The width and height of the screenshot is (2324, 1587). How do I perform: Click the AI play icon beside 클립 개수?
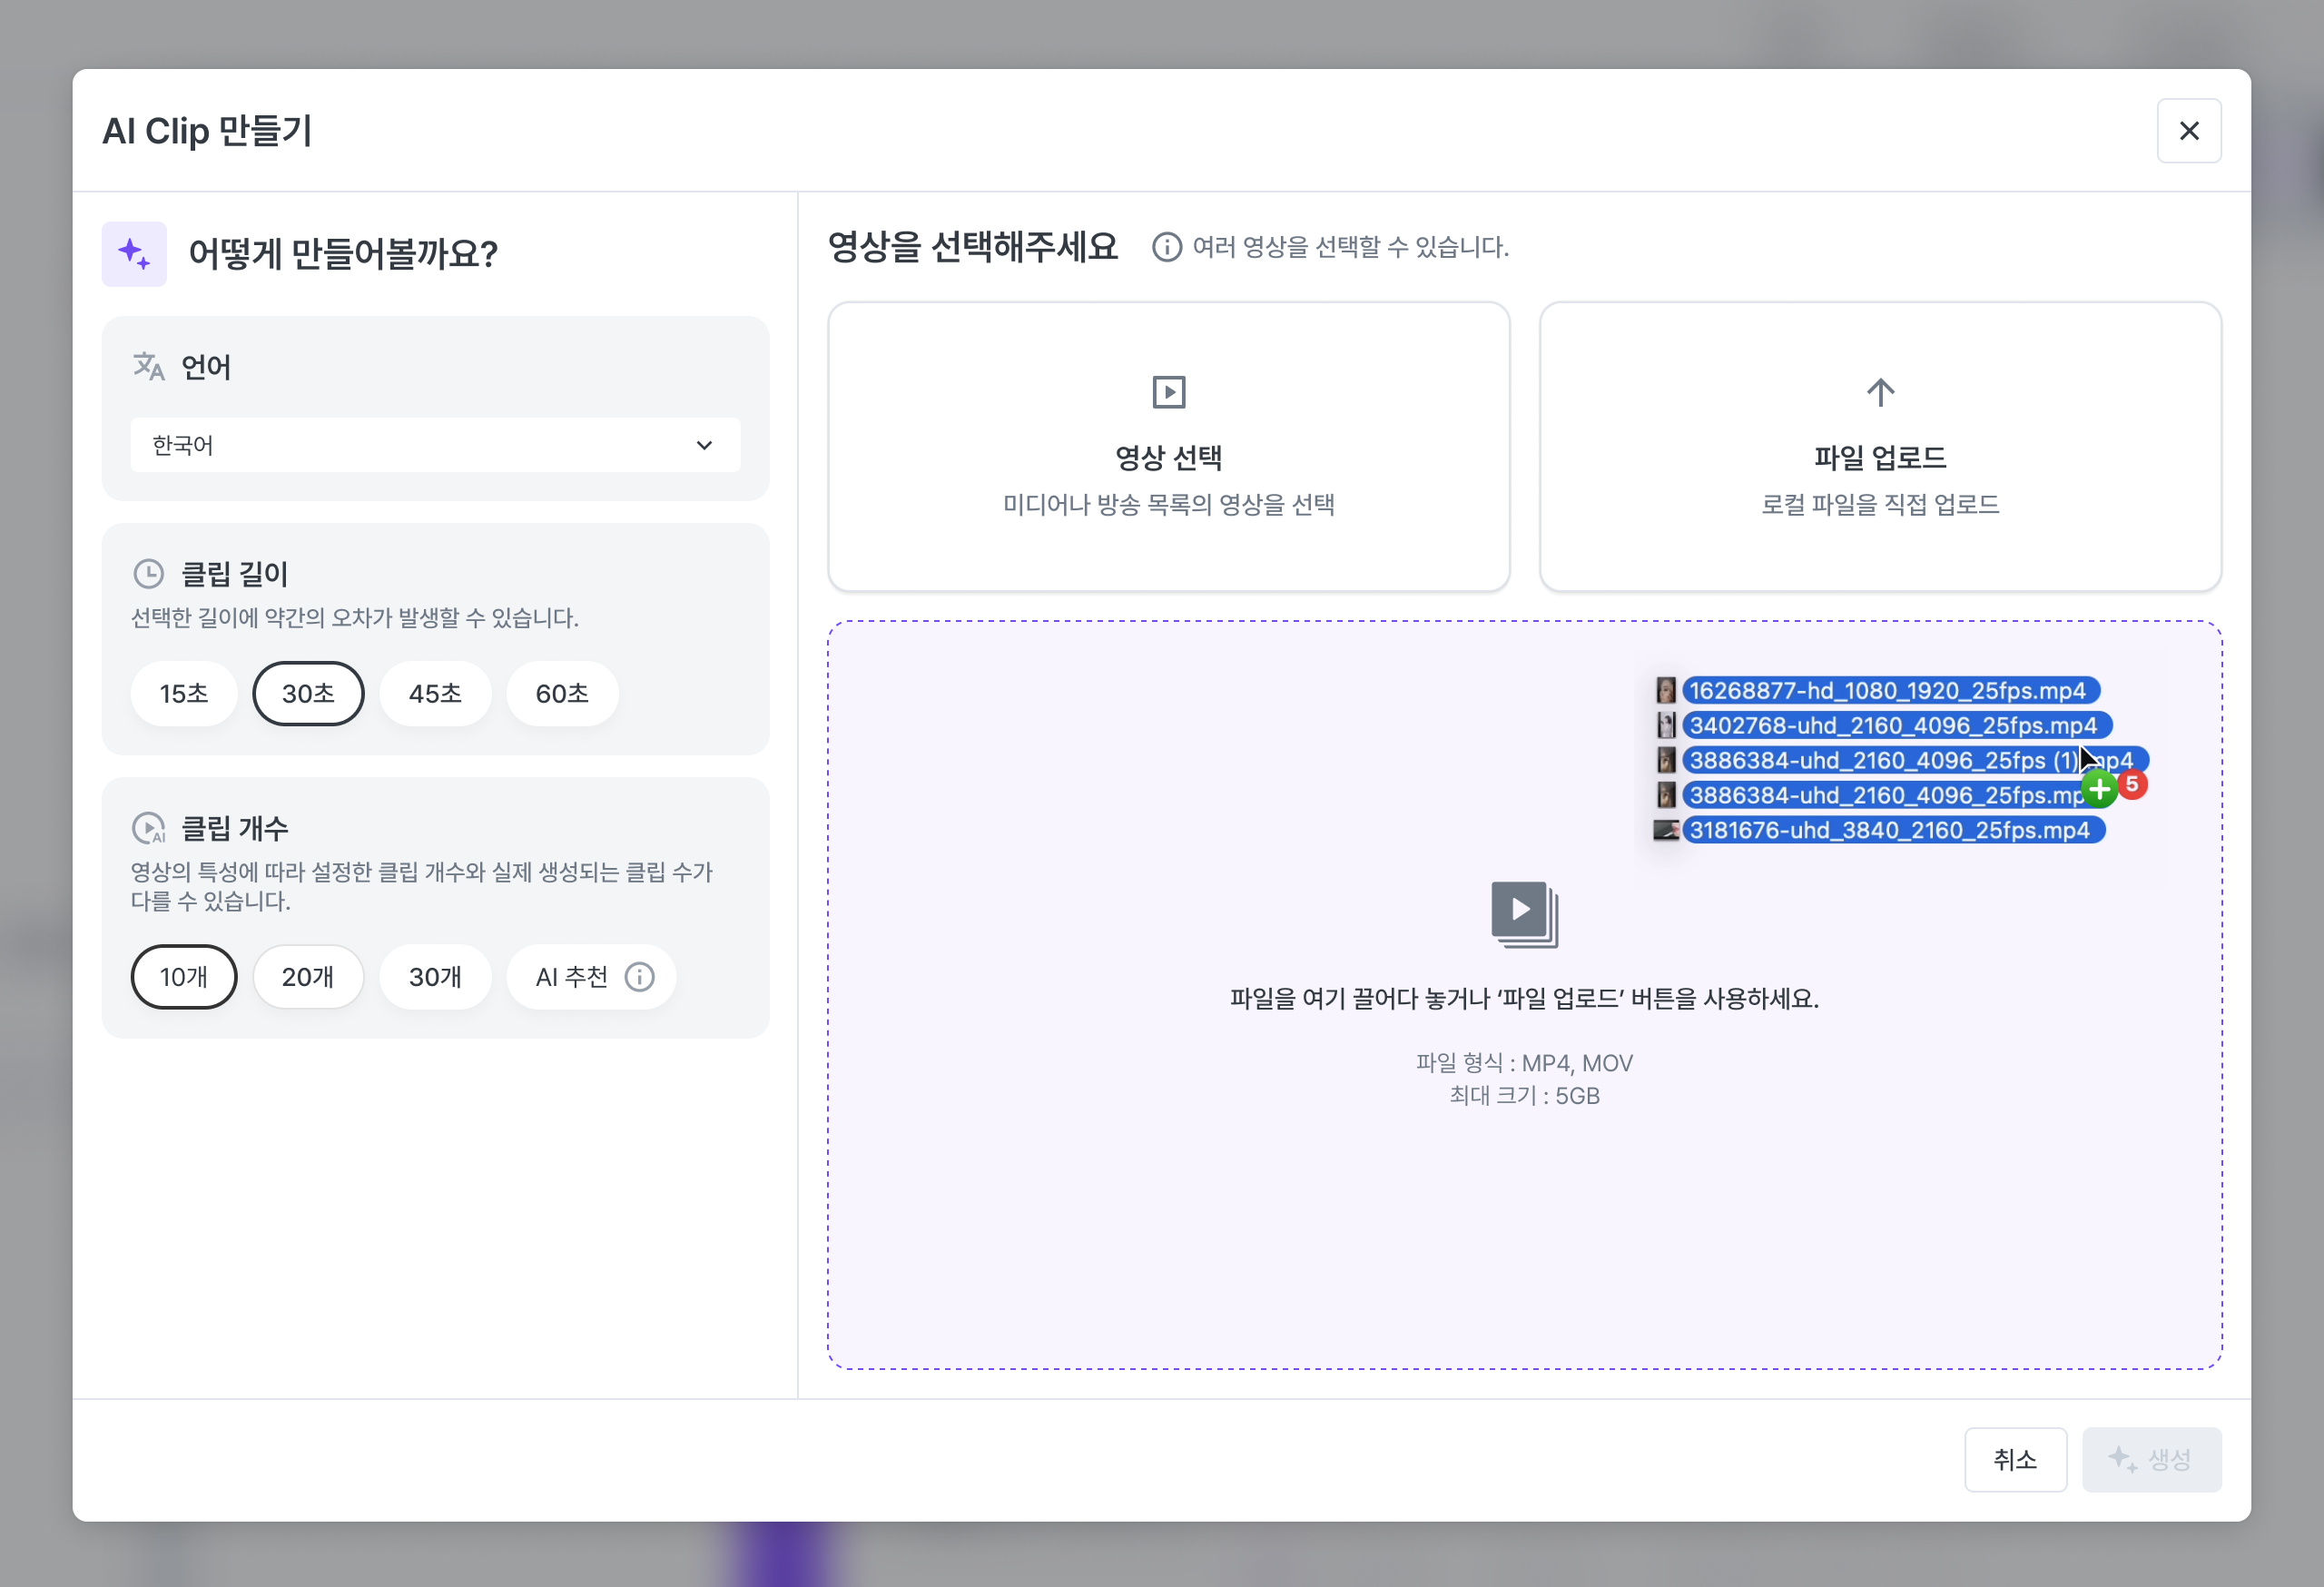[x=148, y=828]
